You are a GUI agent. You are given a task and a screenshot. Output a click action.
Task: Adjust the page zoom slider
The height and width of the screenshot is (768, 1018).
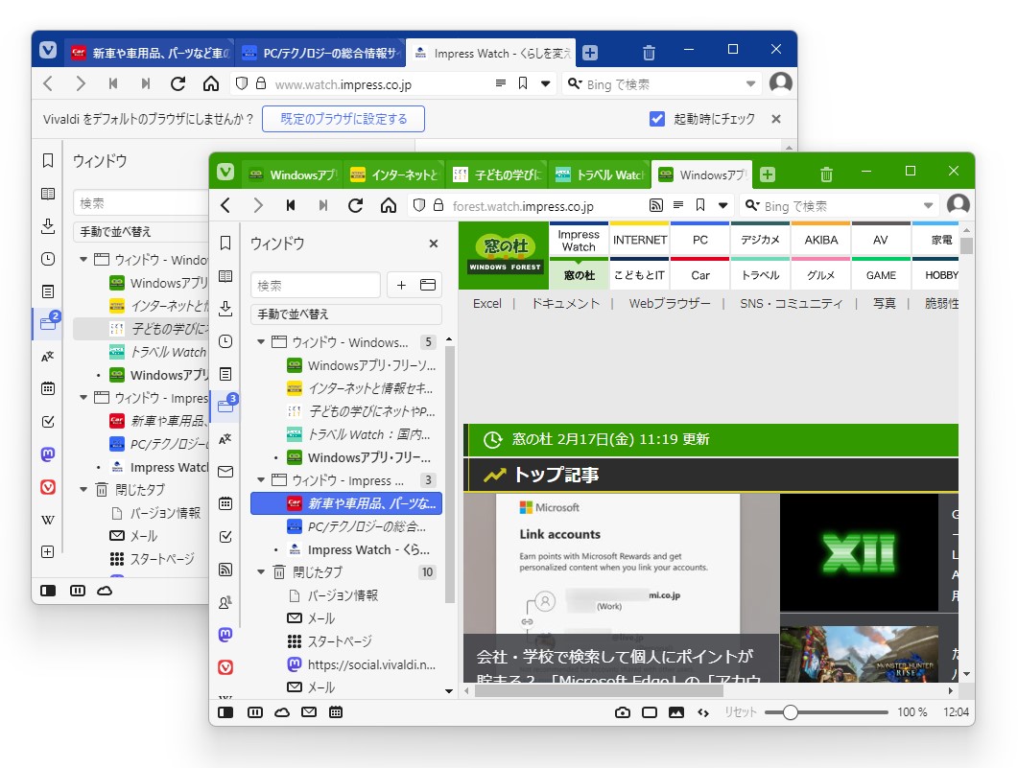[x=790, y=712]
